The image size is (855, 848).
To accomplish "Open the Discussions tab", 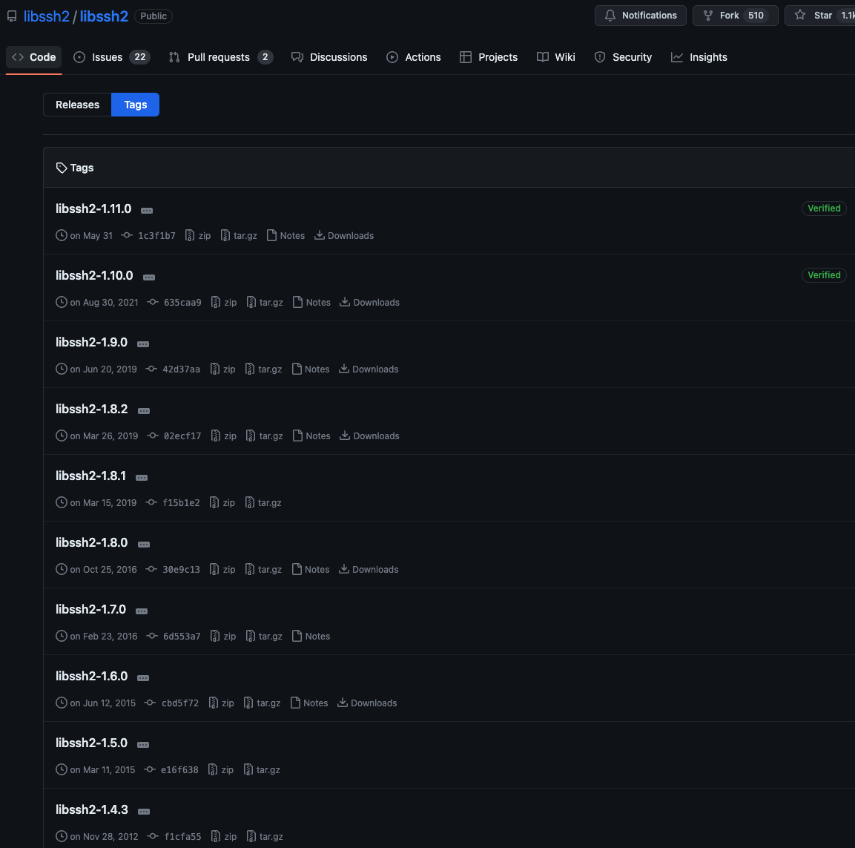I will coord(329,57).
